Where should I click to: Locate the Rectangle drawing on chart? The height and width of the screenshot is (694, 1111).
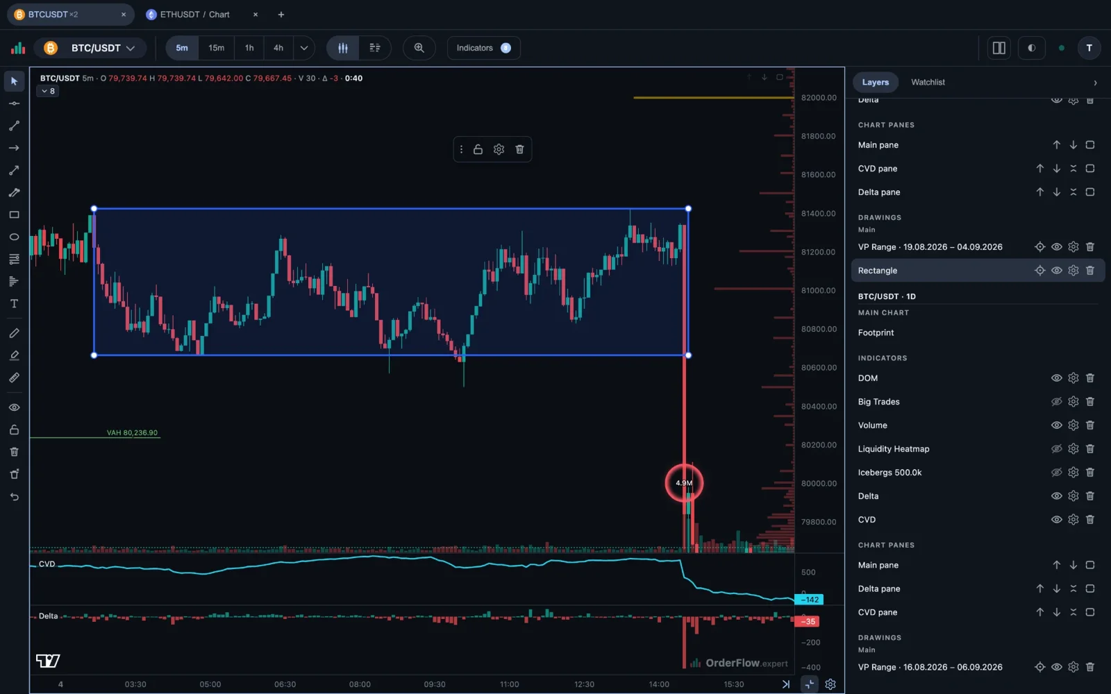1040,271
